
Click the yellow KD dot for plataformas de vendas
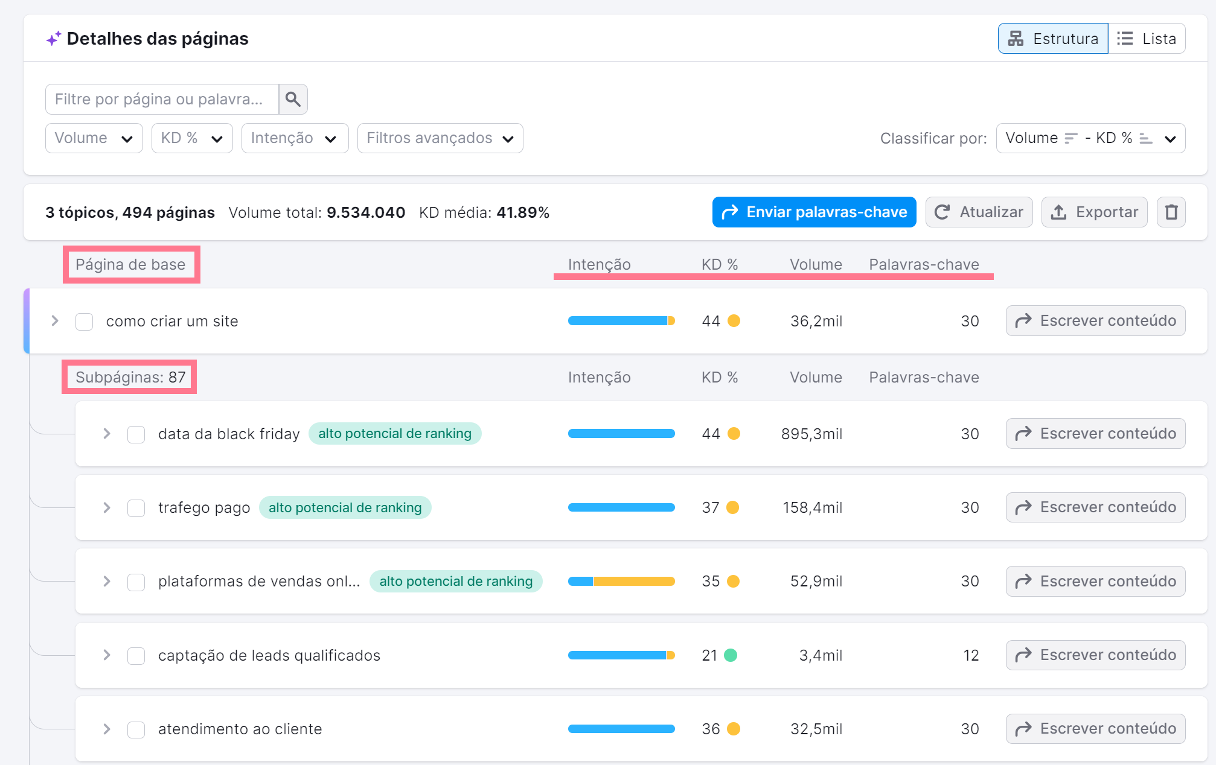tap(733, 581)
